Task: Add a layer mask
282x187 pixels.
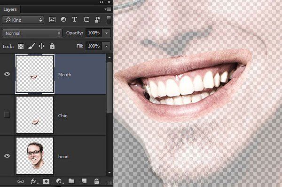Action: point(46,181)
